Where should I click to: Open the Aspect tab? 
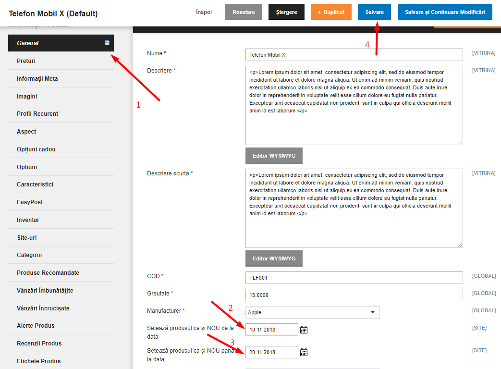61,132
